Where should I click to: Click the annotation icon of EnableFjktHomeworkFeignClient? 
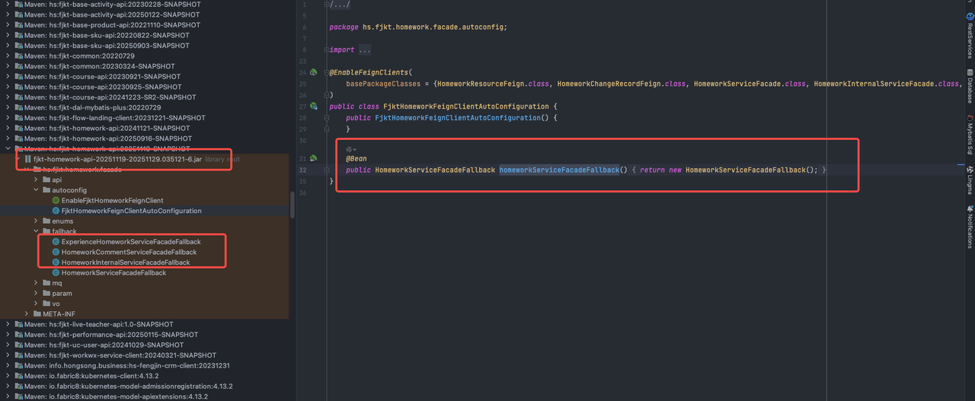pos(56,200)
